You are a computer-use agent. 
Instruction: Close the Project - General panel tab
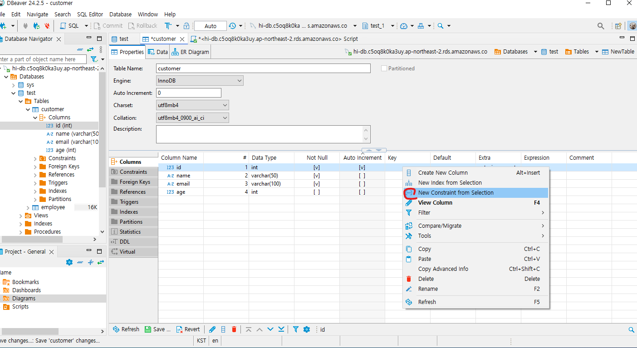(51, 252)
